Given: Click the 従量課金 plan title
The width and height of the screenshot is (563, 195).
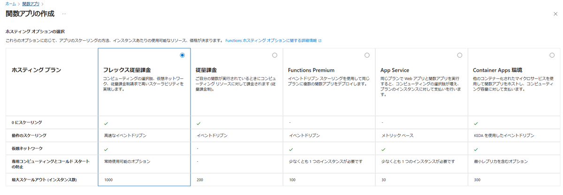Looking at the screenshot, I should 206,70.
